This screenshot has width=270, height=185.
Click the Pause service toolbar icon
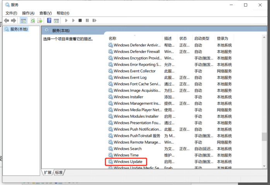pos(87,21)
